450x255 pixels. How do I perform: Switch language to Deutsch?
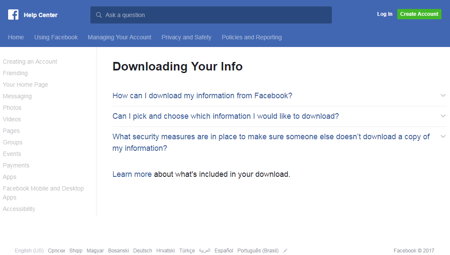(x=143, y=251)
